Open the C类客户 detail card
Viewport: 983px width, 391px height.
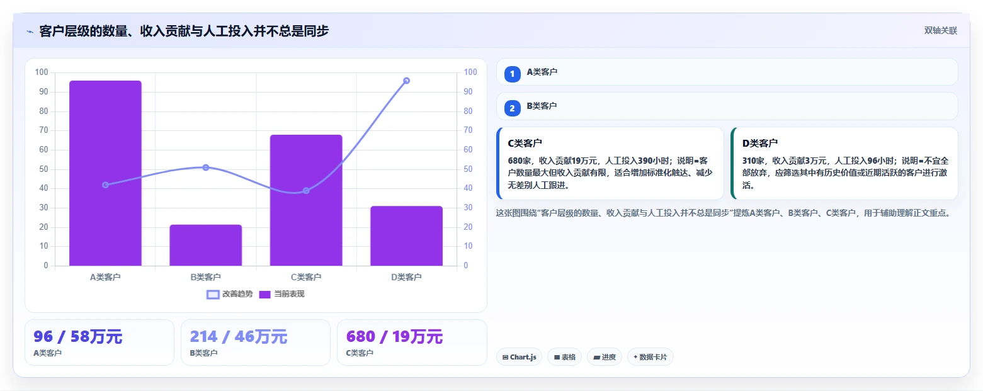[x=610, y=164]
